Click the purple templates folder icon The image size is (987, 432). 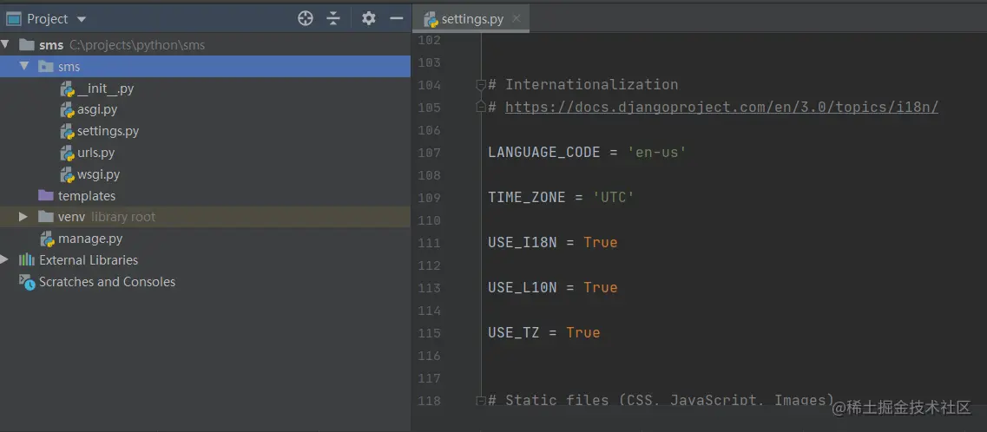tap(45, 195)
